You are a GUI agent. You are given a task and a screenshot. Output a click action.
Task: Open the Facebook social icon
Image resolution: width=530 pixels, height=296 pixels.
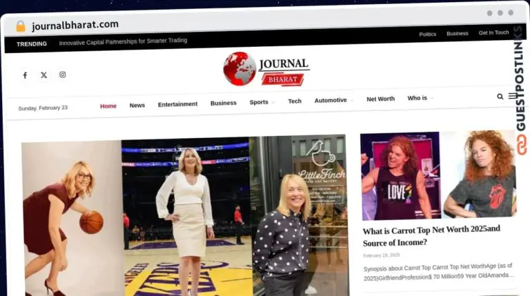coord(25,75)
